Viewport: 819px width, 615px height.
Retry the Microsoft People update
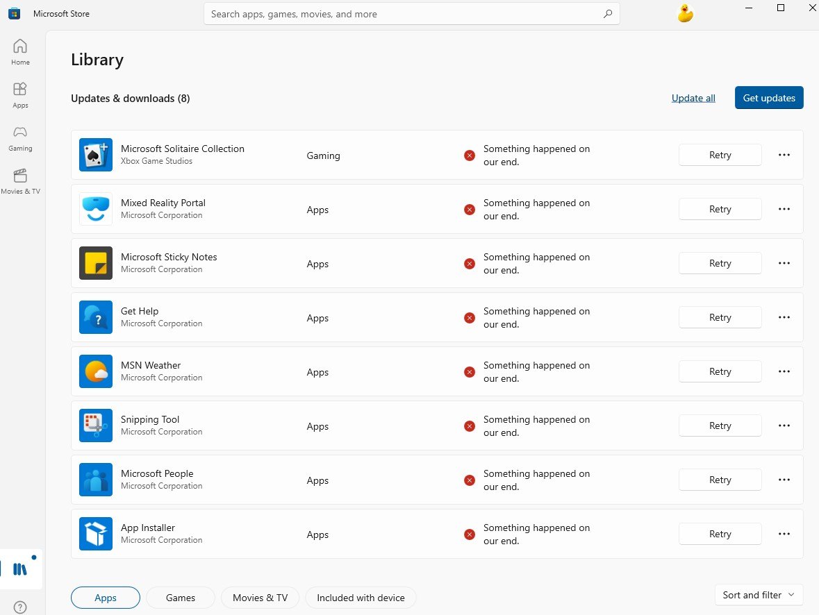[720, 480]
